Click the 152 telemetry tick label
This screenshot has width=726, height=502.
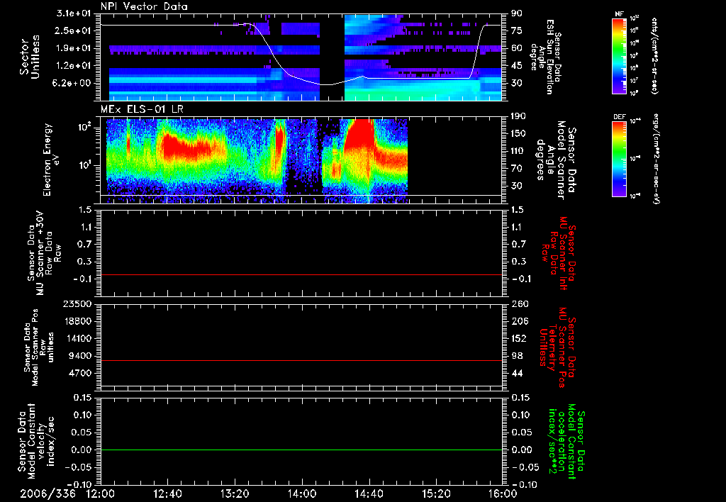(519, 338)
